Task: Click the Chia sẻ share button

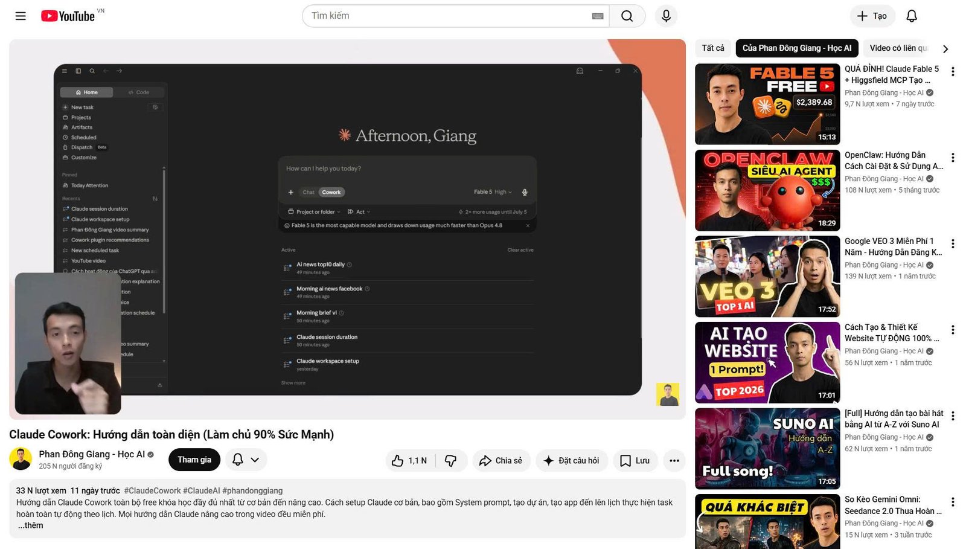Action: (501, 460)
